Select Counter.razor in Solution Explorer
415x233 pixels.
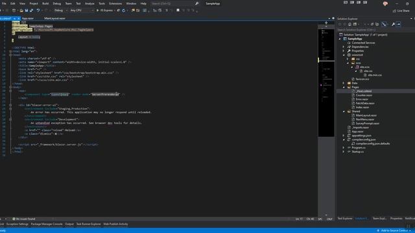pyautogui.click(x=364, y=95)
